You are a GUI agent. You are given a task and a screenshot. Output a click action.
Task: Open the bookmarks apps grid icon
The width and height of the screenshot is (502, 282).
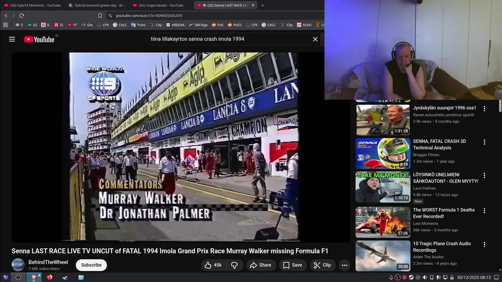point(5,25)
